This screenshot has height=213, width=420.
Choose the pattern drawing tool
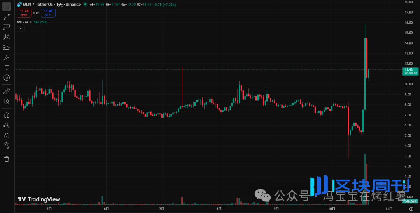pos(7,37)
